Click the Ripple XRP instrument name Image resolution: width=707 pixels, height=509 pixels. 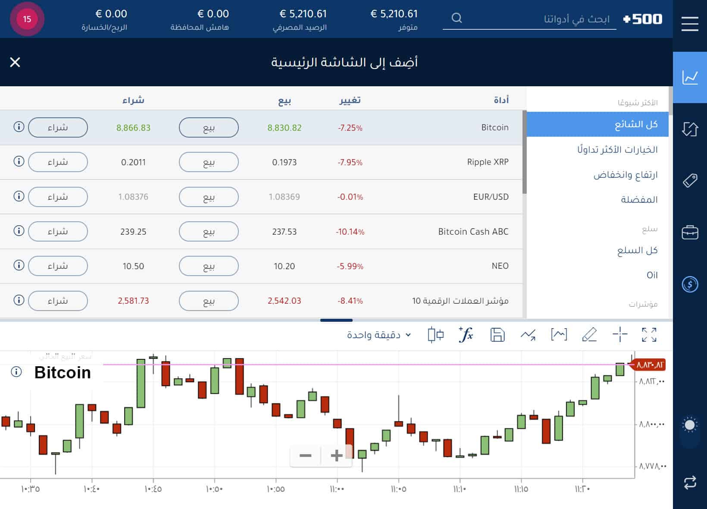point(488,162)
